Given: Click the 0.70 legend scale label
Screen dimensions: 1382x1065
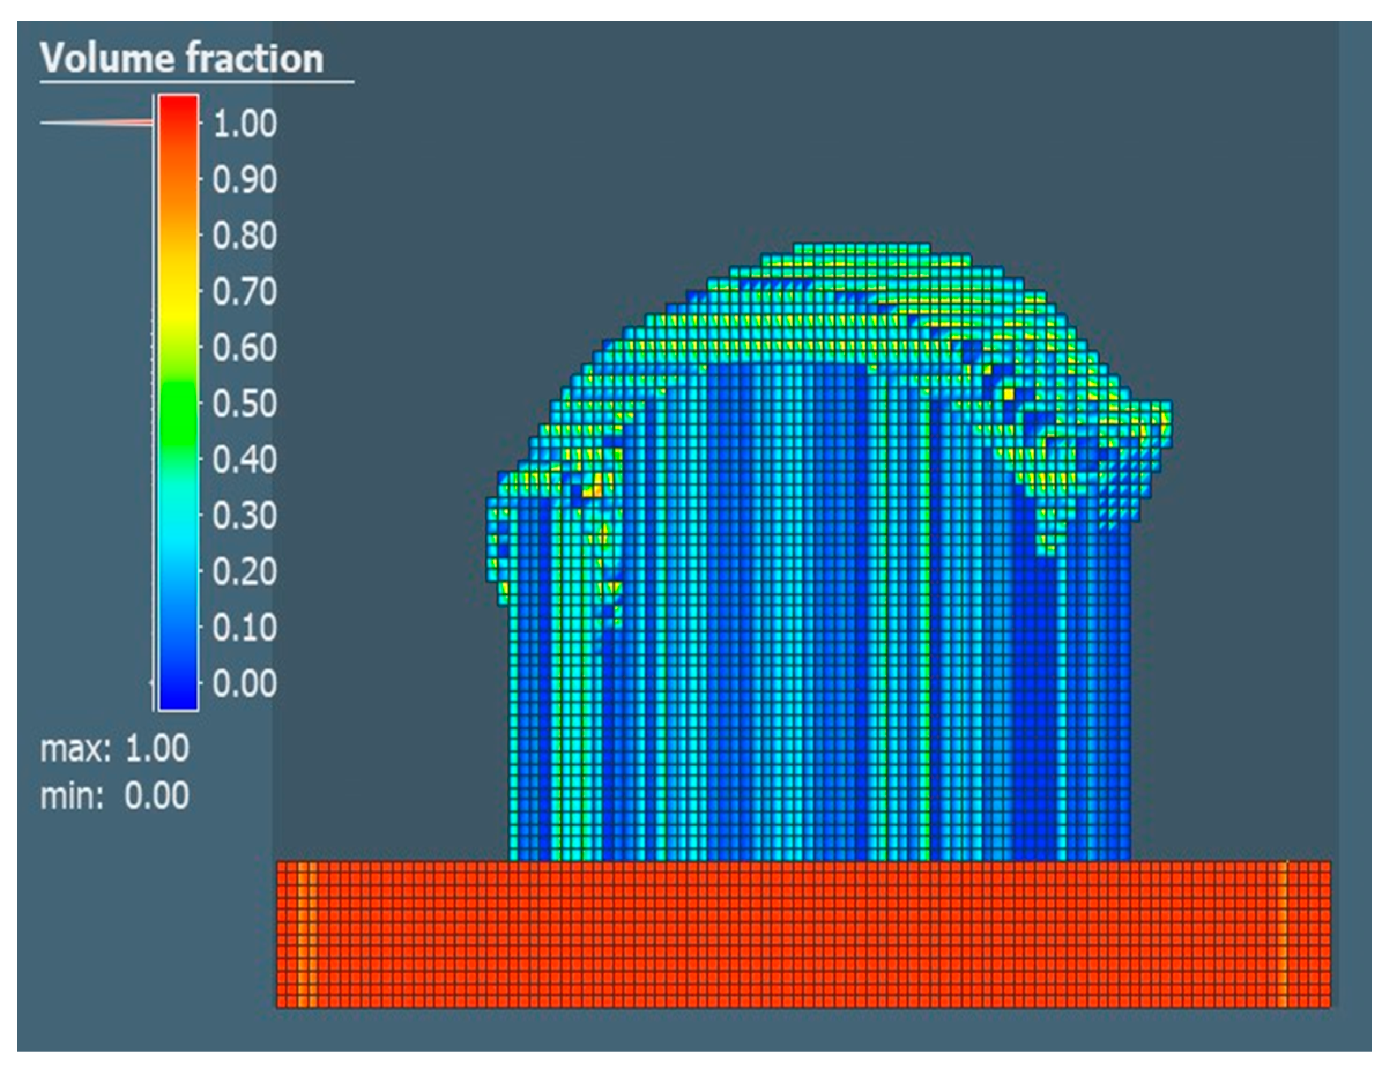Looking at the screenshot, I should coord(244,292).
